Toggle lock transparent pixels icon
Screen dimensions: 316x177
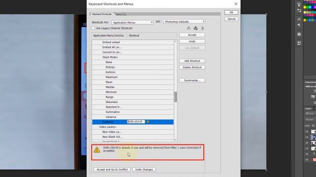313,126
